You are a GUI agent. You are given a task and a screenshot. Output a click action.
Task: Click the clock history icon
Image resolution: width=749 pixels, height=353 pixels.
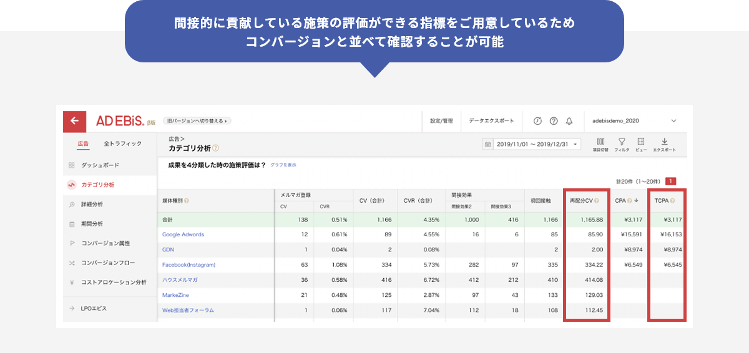tap(537, 121)
